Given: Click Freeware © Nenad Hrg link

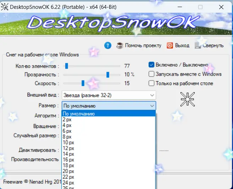Looking at the screenshot, I should click(x=32, y=182).
